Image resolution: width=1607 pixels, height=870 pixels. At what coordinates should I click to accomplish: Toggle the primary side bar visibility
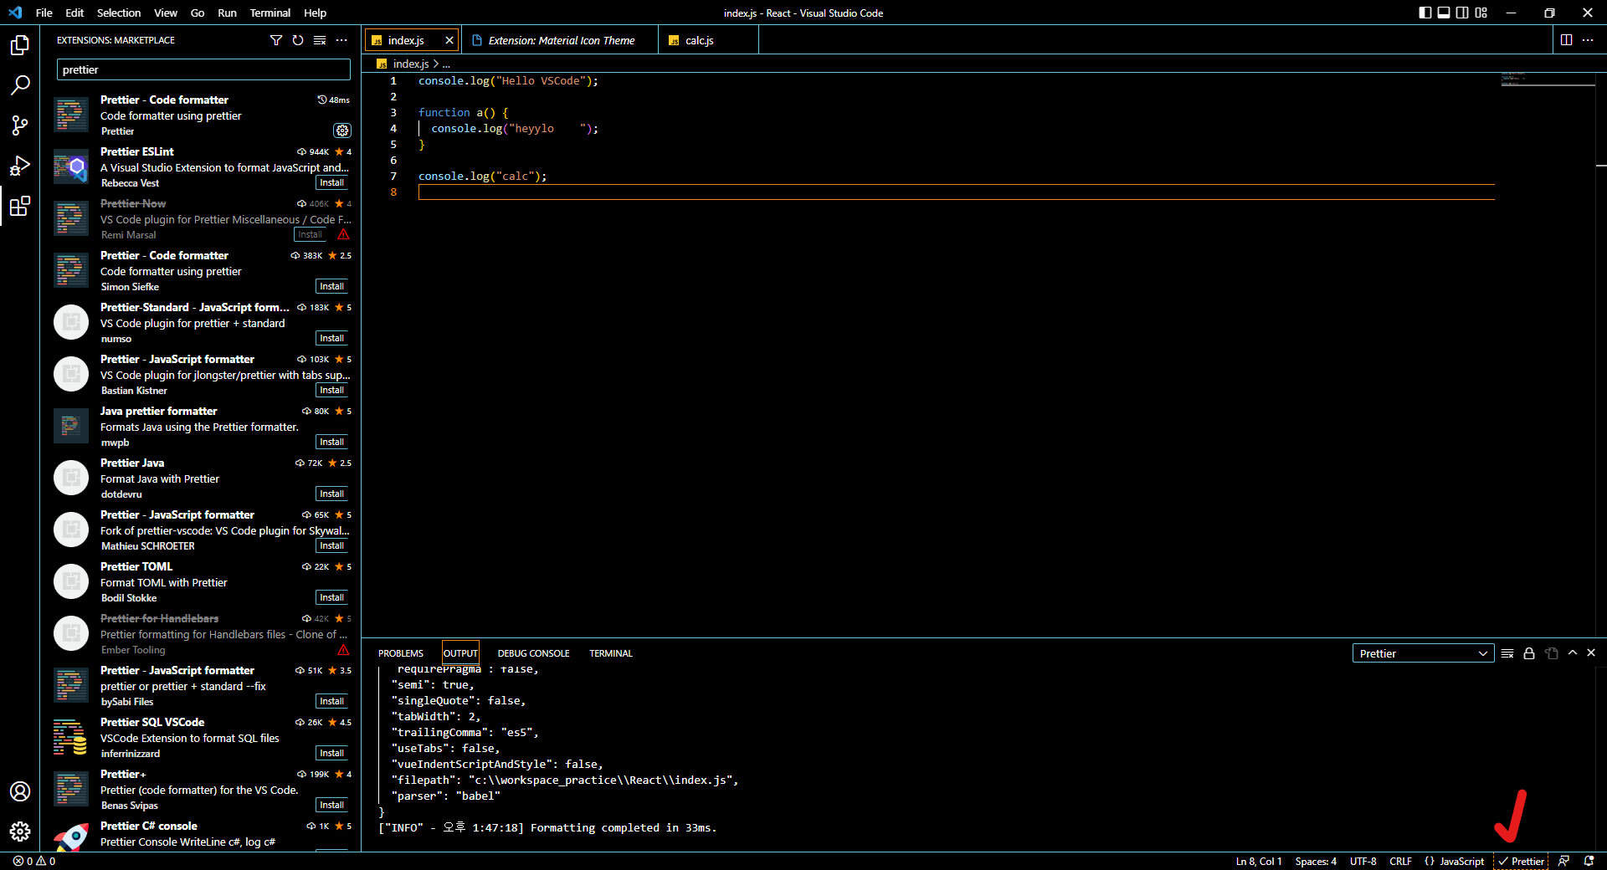pyautogui.click(x=1425, y=13)
